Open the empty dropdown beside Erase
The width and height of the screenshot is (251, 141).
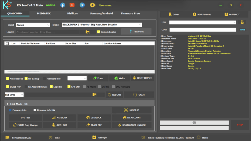[x=77, y=78]
